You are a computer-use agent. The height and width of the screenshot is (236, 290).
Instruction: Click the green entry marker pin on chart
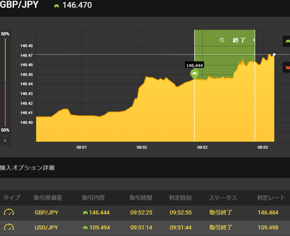(x=195, y=74)
